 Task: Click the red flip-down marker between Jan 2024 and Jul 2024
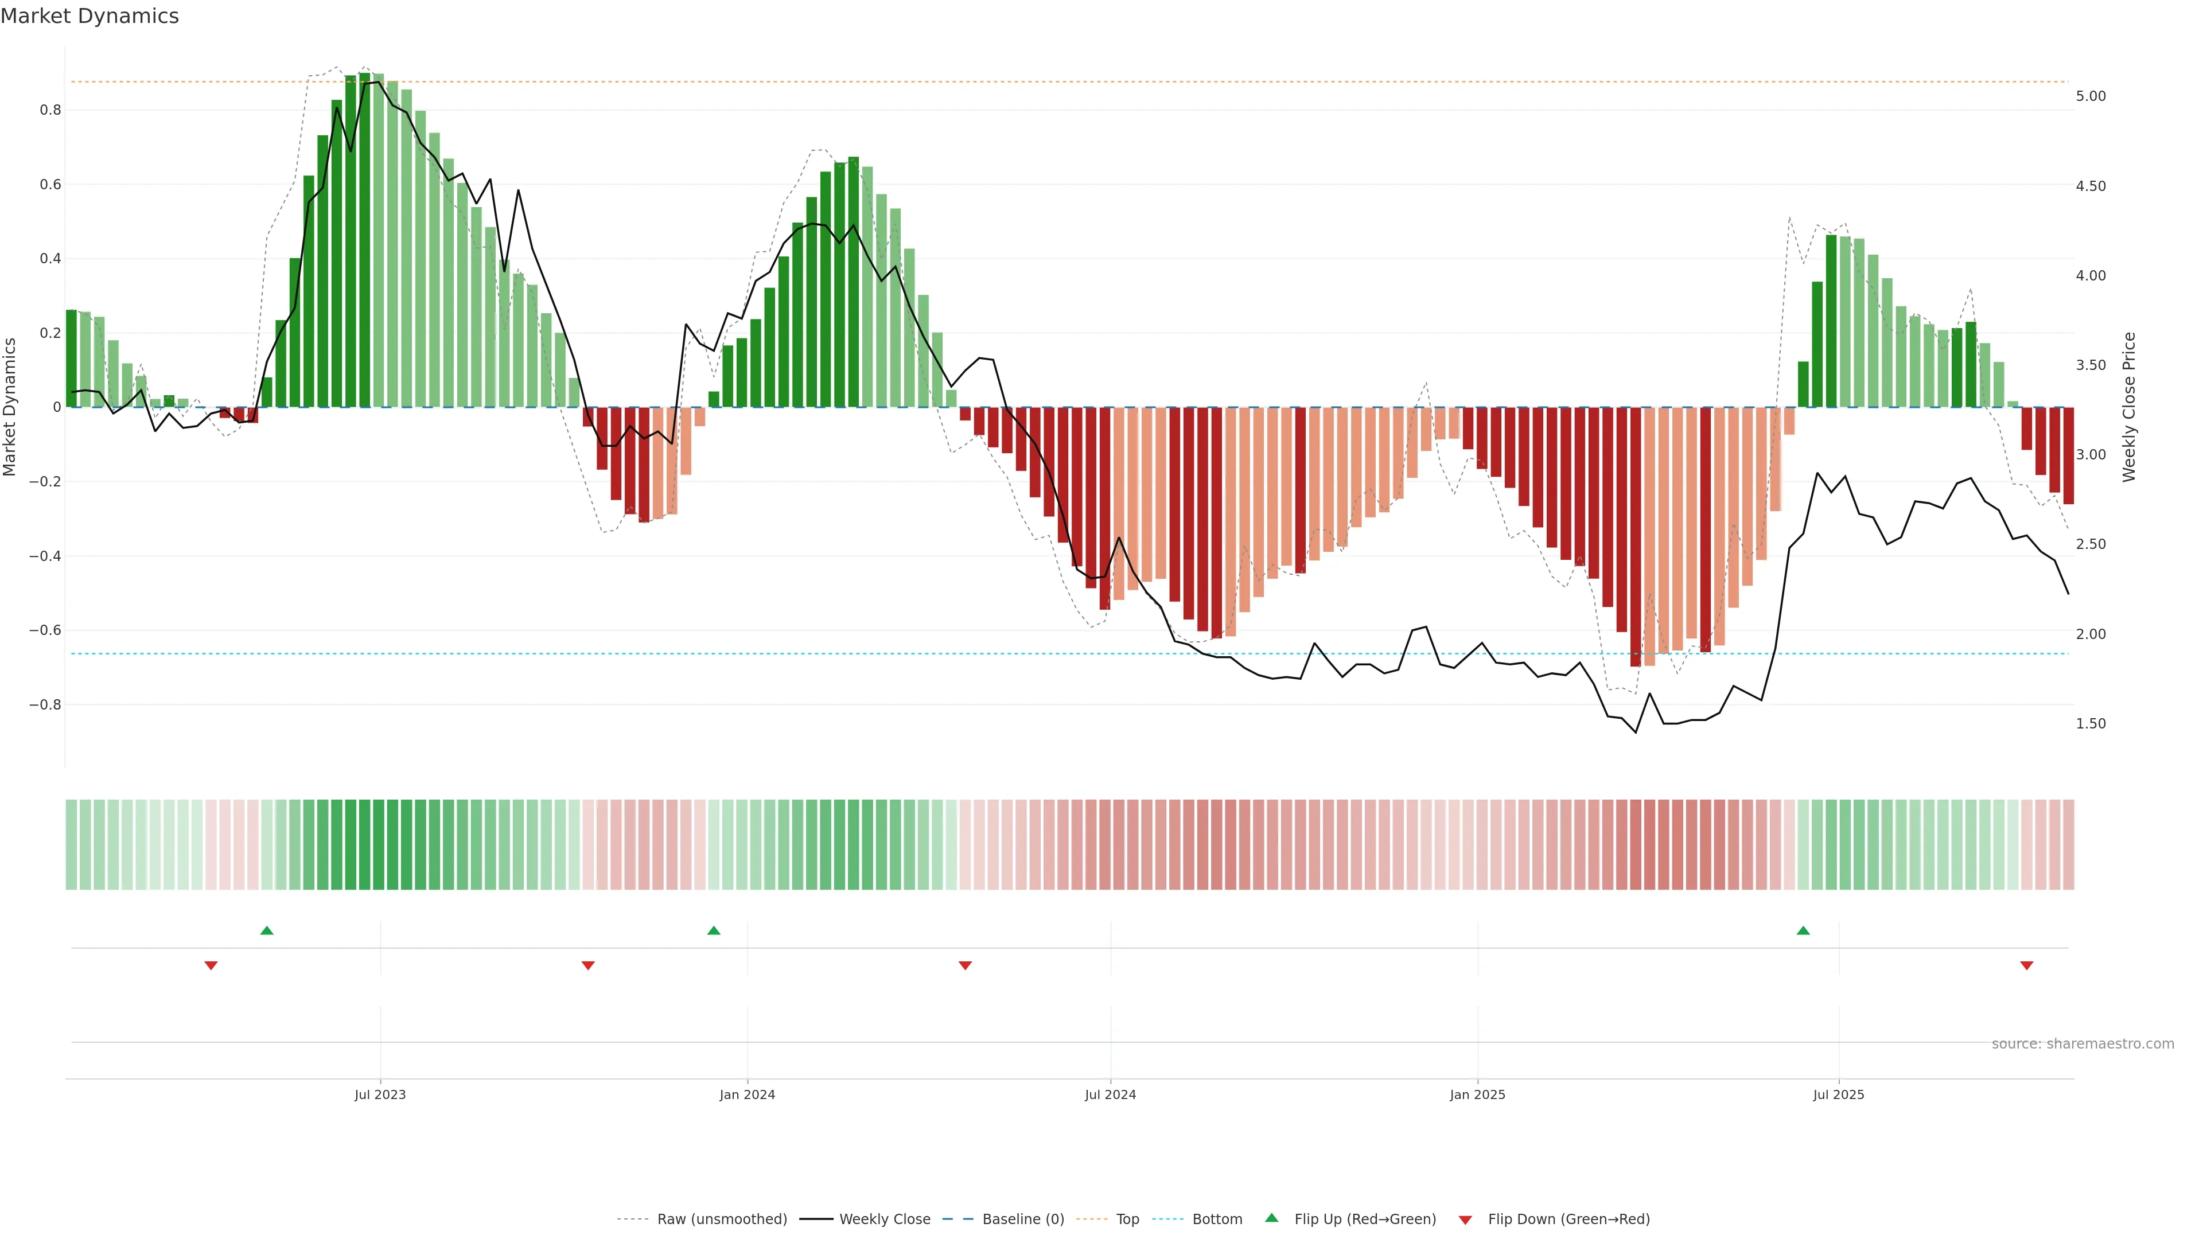[x=966, y=965]
